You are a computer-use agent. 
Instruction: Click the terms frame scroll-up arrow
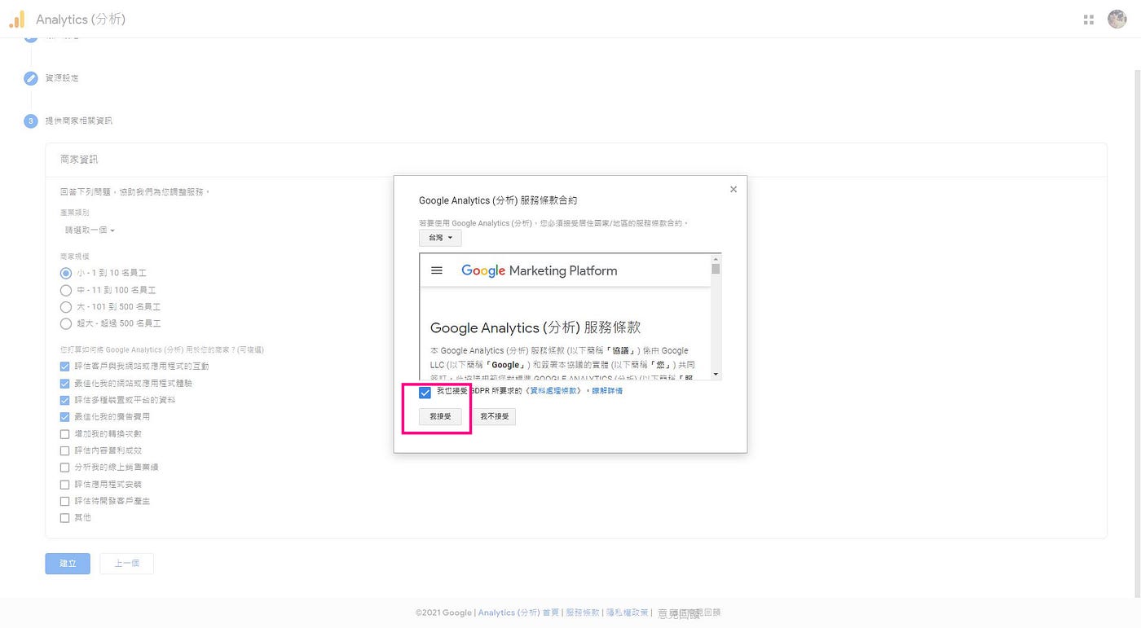coord(716,258)
